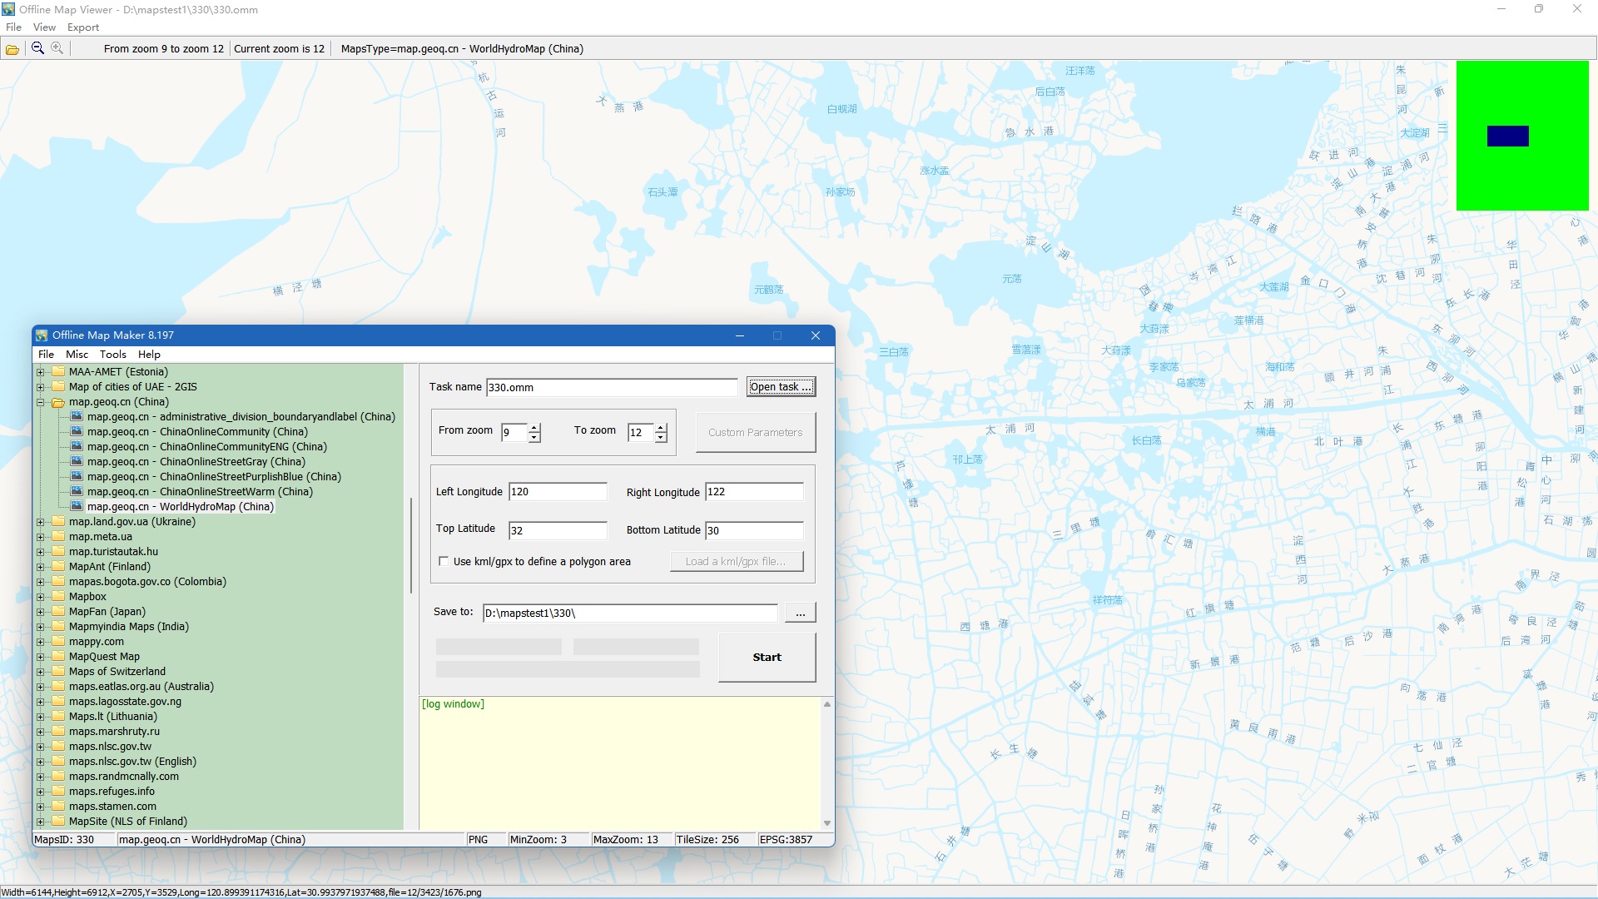Viewport: 1598px width, 899px height.
Task: Expand the MapQuest Map tree node
Action: (x=40, y=657)
